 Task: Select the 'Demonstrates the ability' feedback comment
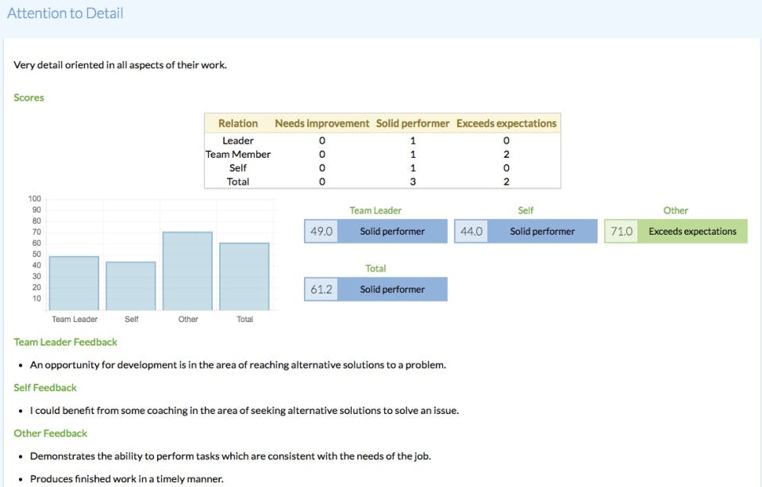[x=230, y=456]
